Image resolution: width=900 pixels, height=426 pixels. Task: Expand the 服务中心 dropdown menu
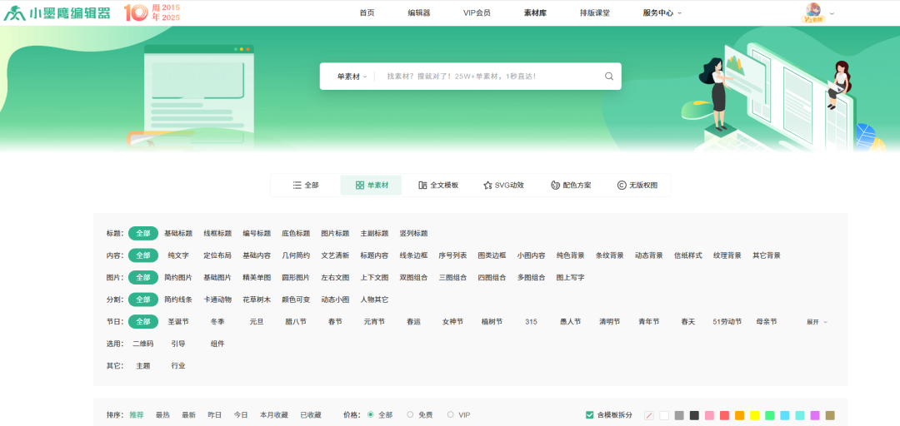[662, 13]
